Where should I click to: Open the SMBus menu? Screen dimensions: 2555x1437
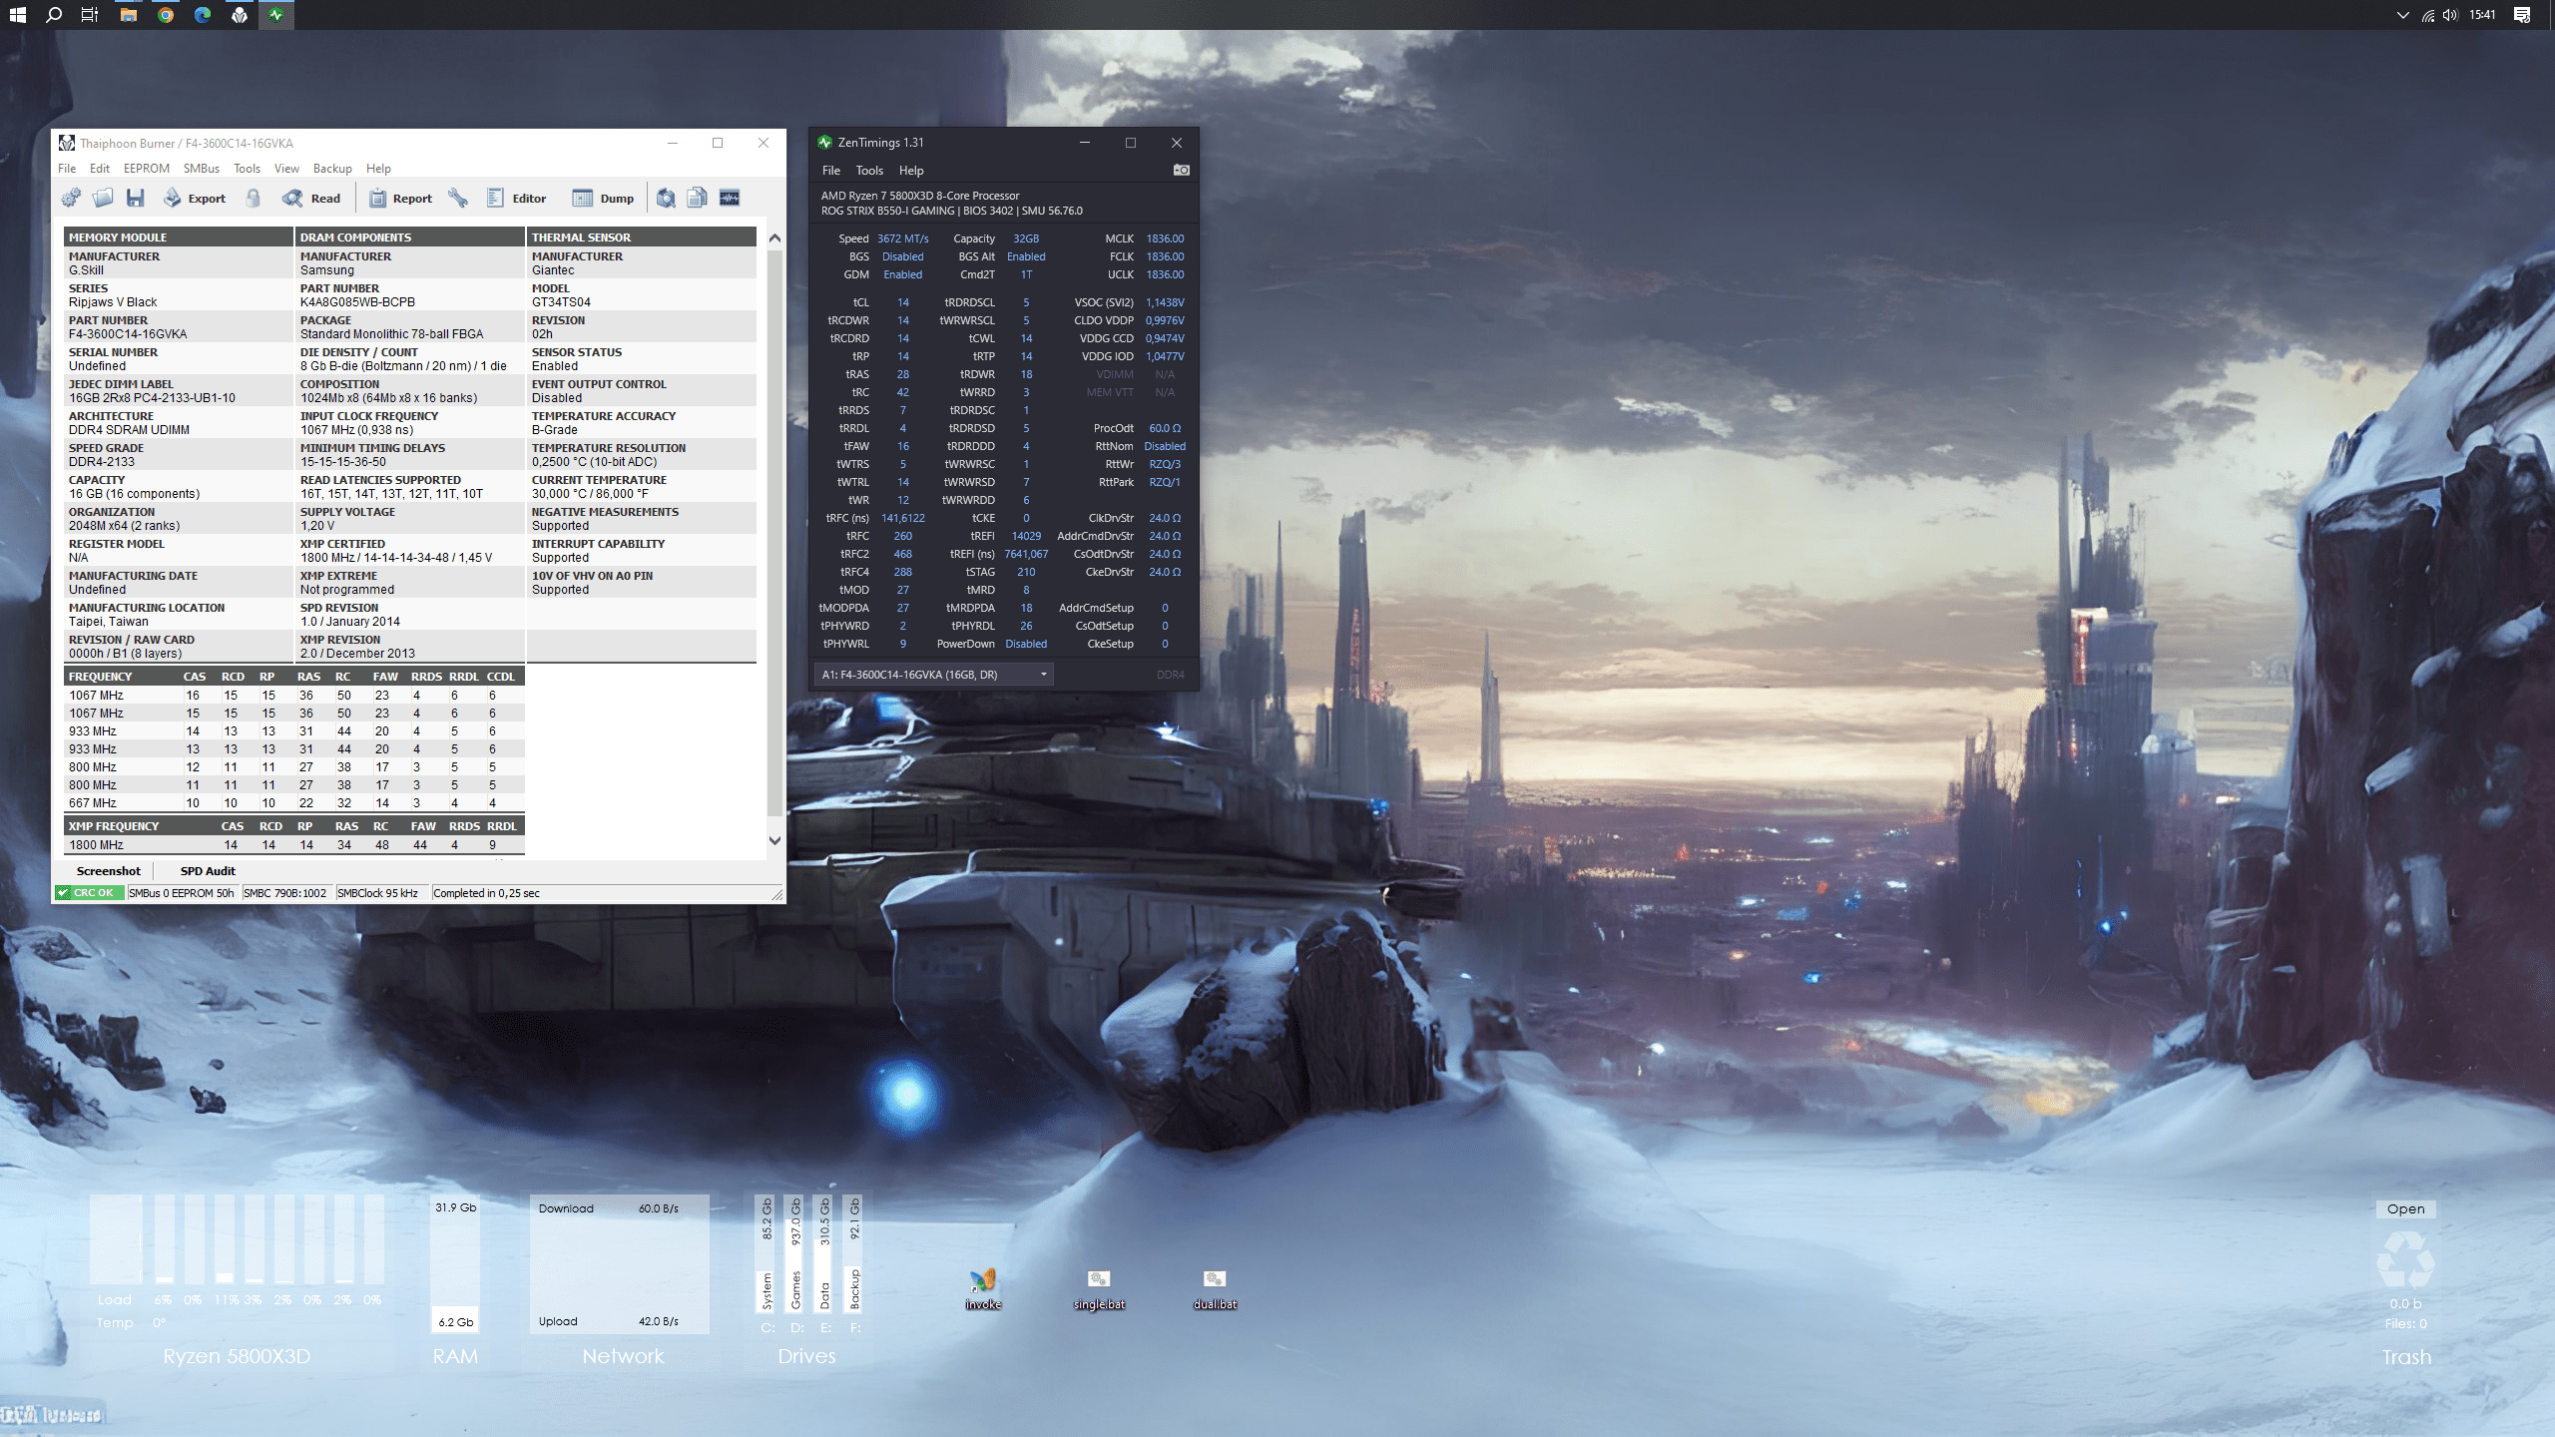pyautogui.click(x=202, y=169)
